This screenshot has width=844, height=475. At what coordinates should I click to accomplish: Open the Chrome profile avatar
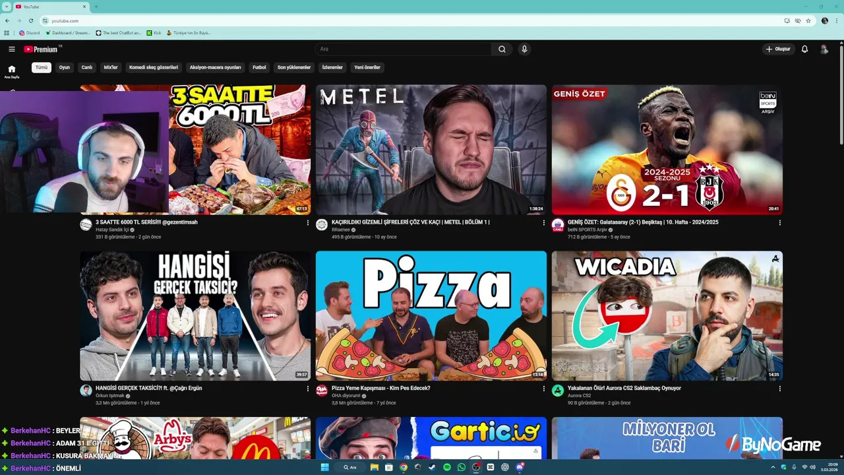pyautogui.click(x=825, y=20)
